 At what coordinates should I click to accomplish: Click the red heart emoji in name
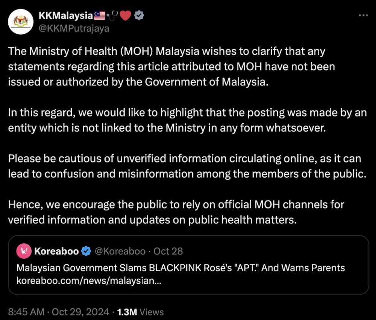(125, 15)
